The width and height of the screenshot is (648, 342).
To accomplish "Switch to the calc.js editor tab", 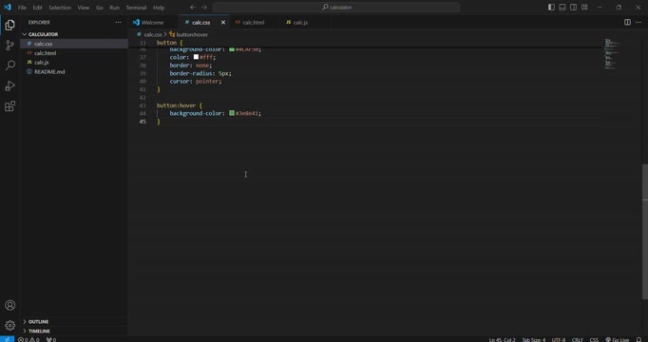I will click(x=300, y=22).
